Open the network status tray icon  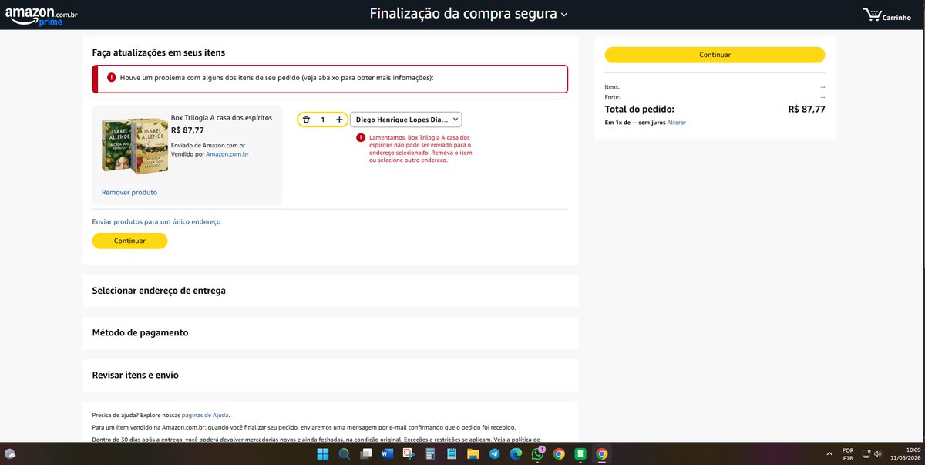(x=866, y=453)
